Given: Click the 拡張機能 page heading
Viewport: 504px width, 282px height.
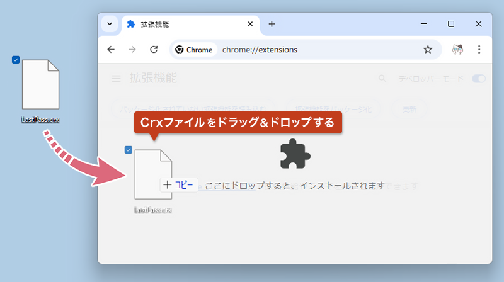Looking at the screenshot, I should (x=153, y=78).
